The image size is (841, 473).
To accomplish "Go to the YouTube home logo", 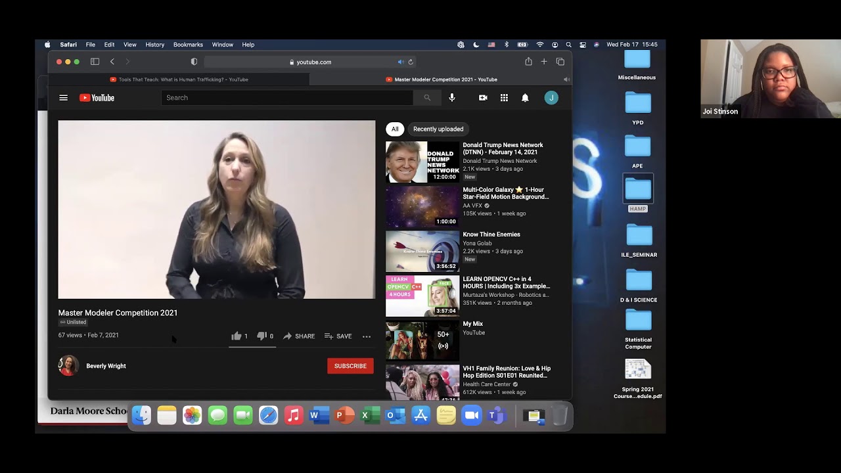I will (x=97, y=98).
